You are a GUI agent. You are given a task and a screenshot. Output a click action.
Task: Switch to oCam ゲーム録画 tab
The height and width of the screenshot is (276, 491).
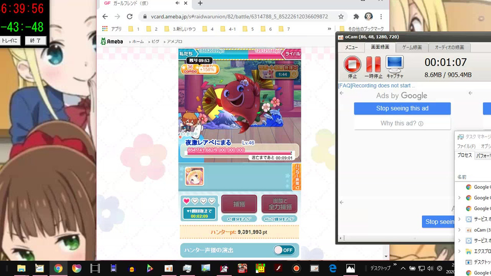[x=412, y=47]
